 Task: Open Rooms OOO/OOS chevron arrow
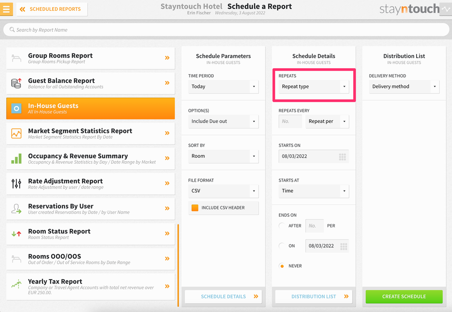coord(167,258)
